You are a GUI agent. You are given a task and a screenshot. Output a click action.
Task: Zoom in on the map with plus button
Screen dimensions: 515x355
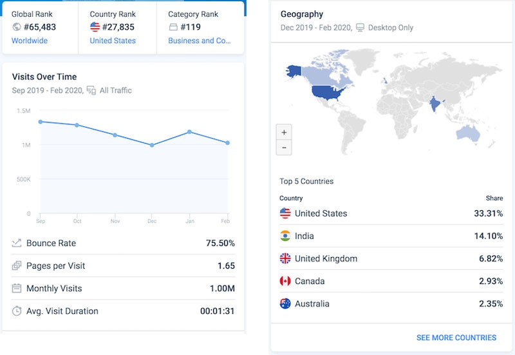tap(284, 133)
